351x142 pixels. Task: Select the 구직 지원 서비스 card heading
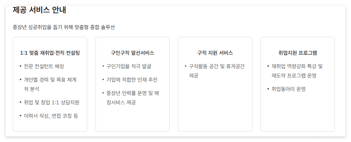coord(215,53)
